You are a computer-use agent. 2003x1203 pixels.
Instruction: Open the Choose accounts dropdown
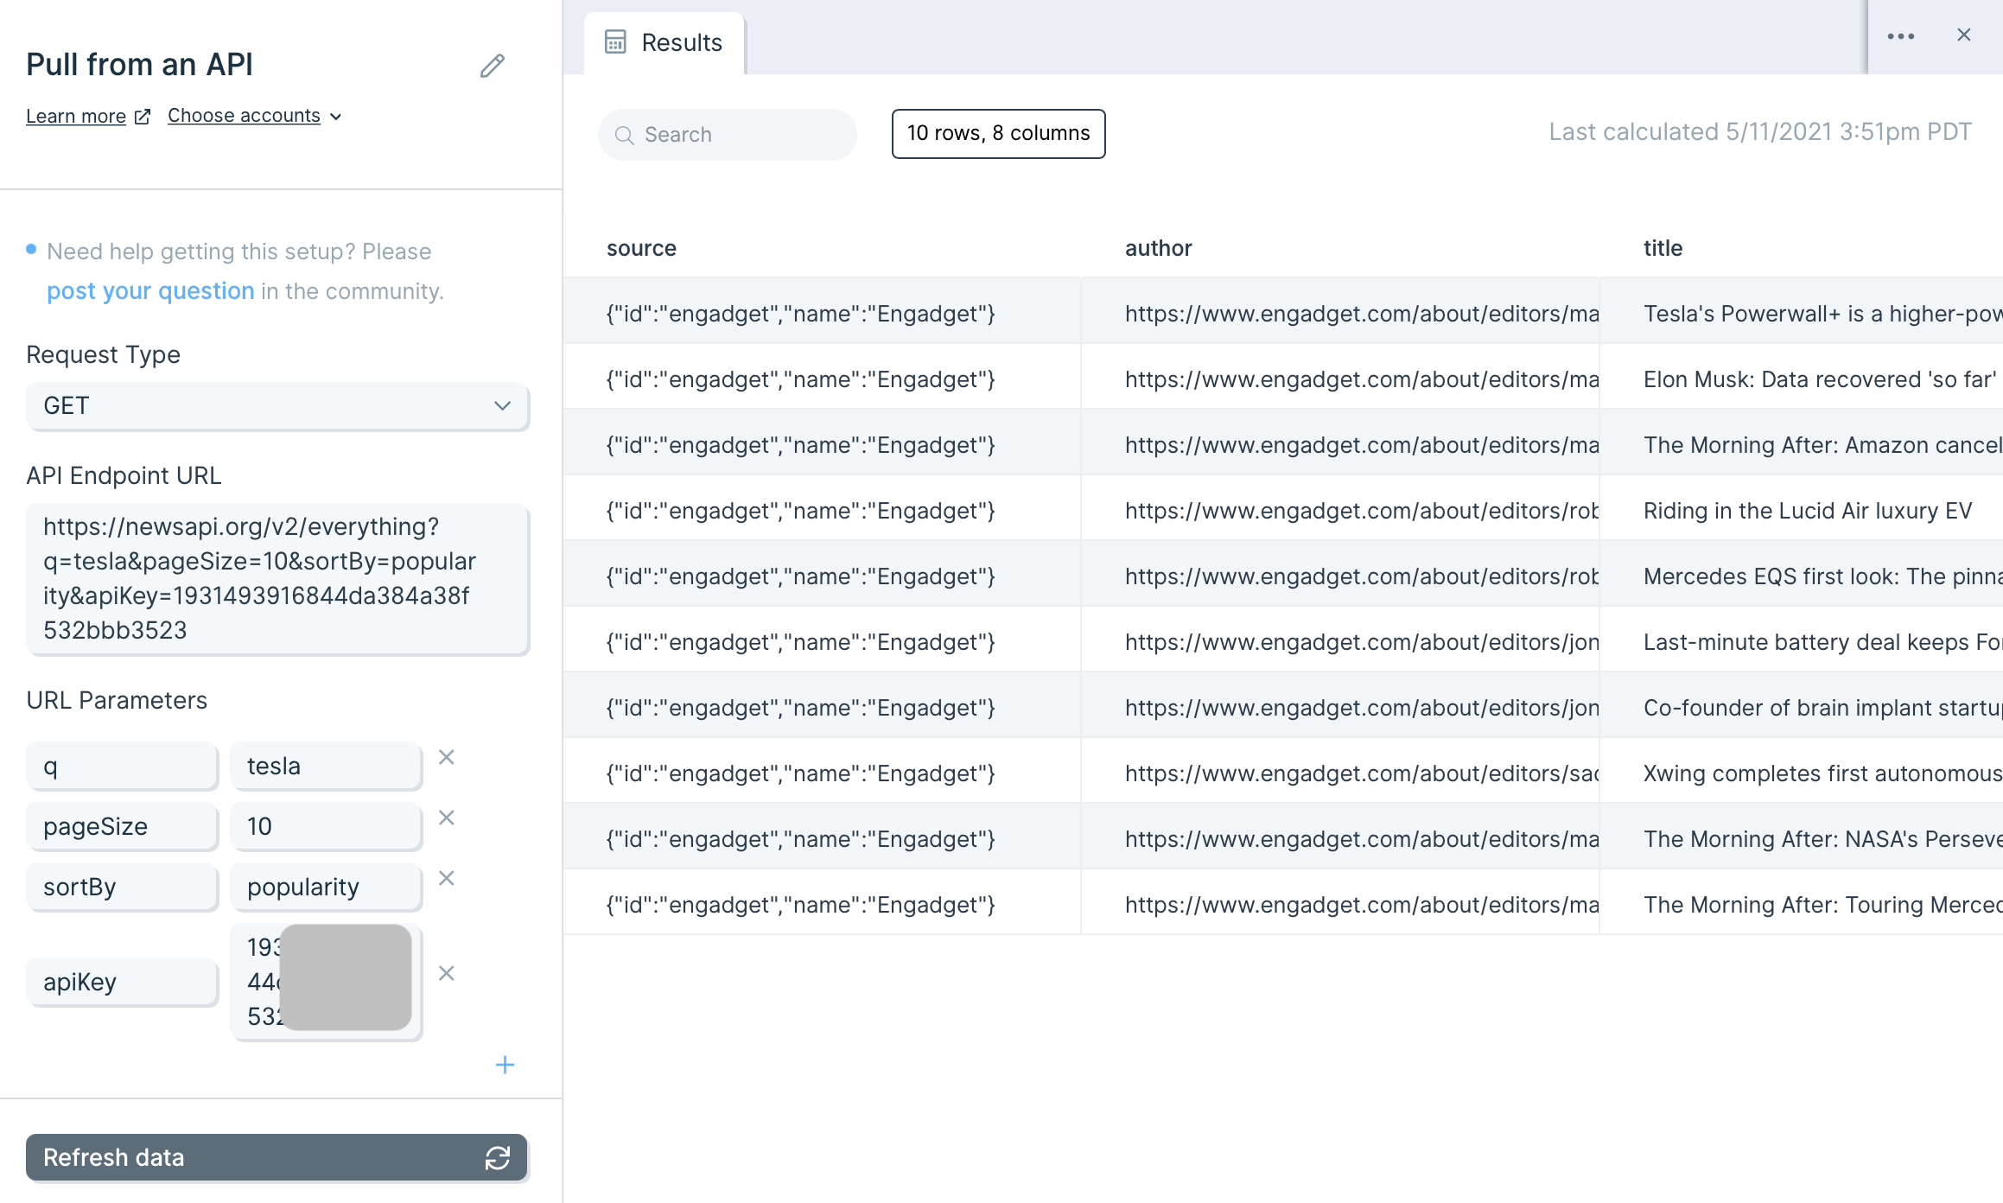click(x=254, y=116)
